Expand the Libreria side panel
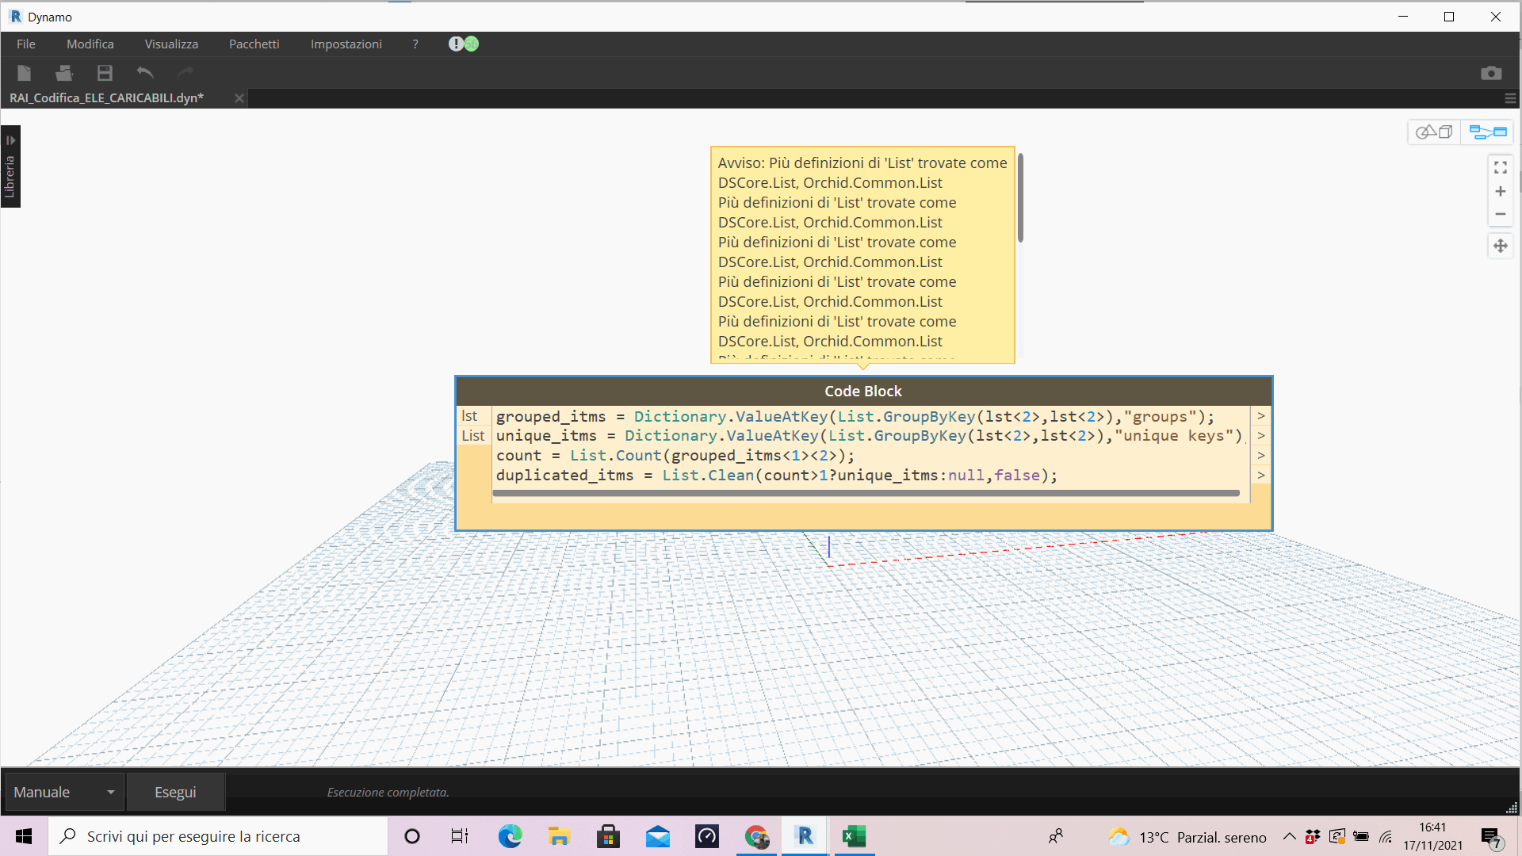This screenshot has height=856, width=1522. (x=10, y=166)
